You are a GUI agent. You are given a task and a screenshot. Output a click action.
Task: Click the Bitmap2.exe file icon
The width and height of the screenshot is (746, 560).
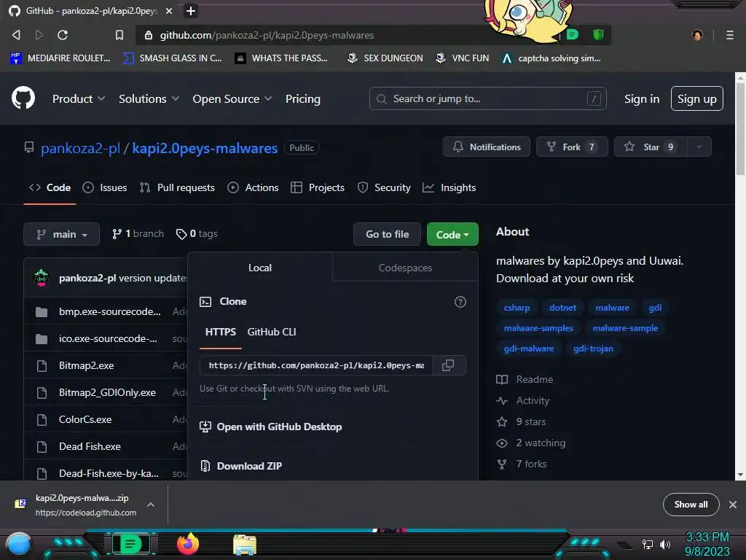(42, 366)
